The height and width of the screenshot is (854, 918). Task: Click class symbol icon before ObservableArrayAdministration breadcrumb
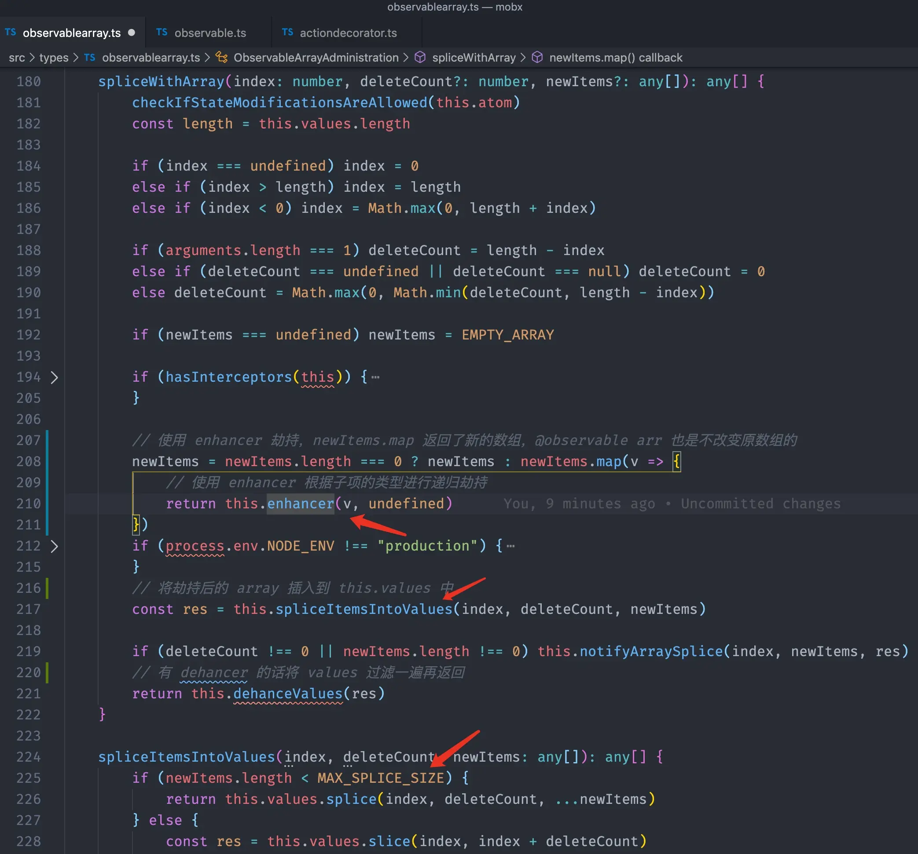coord(222,57)
